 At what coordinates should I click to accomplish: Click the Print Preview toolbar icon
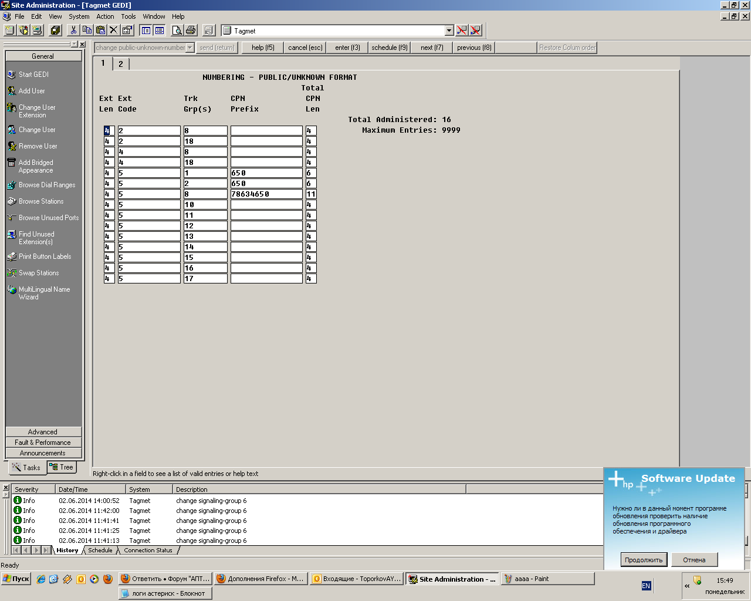tap(177, 30)
